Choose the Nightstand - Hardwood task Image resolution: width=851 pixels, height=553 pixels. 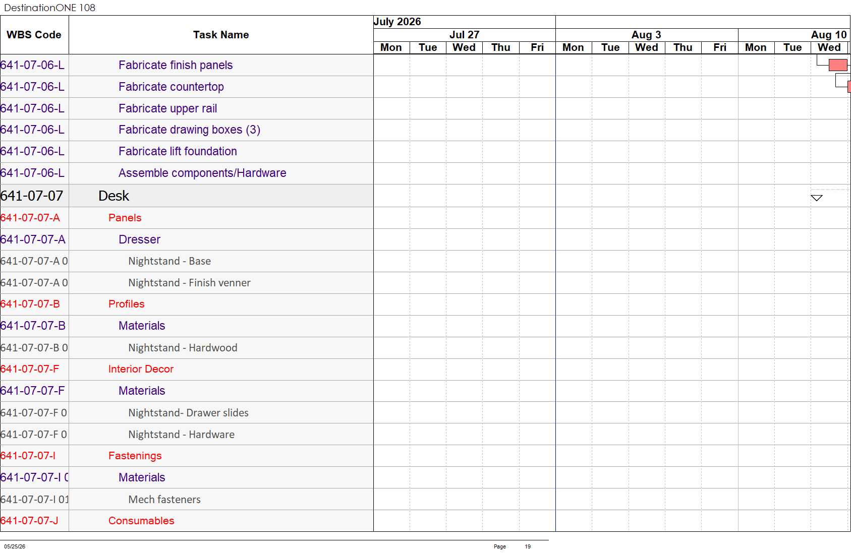(x=183, y=348)
